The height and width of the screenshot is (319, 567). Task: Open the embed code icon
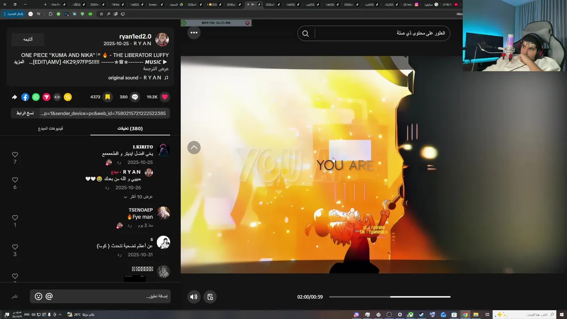pos(57,97)
